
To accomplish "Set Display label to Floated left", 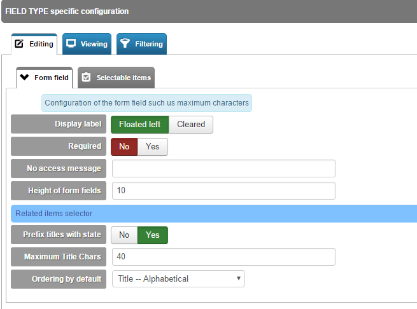I will 139,125.
